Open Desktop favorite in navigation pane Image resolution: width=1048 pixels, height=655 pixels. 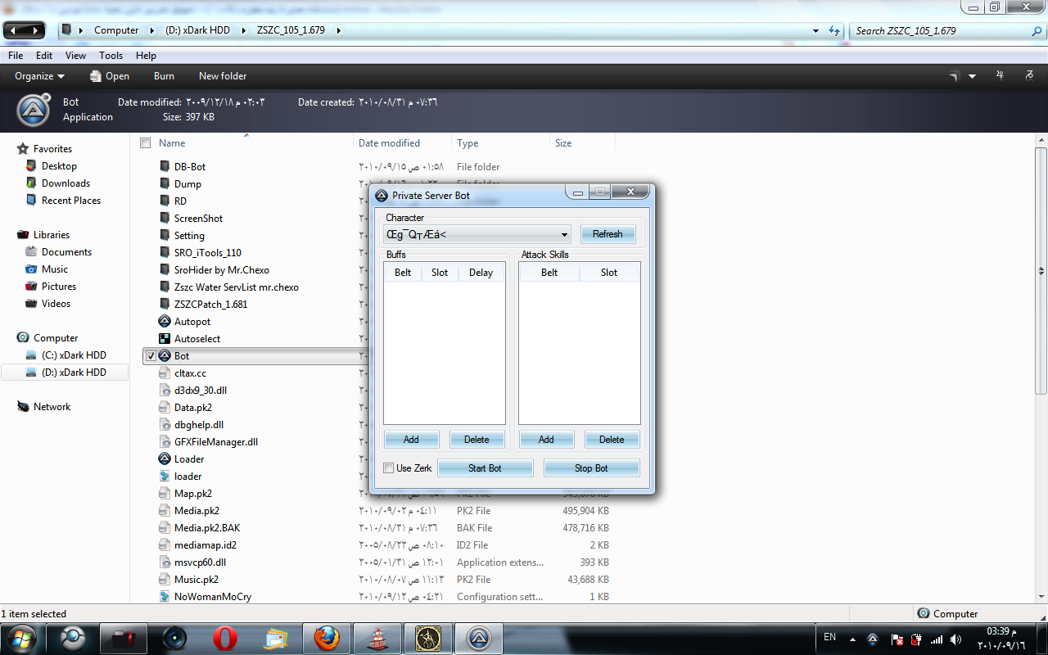(x=59, y=166)
